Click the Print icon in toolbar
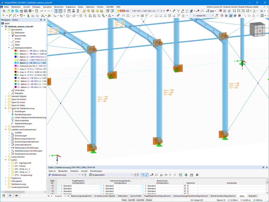The width and height of the screenshot is (269, 202). pos(30,11)
